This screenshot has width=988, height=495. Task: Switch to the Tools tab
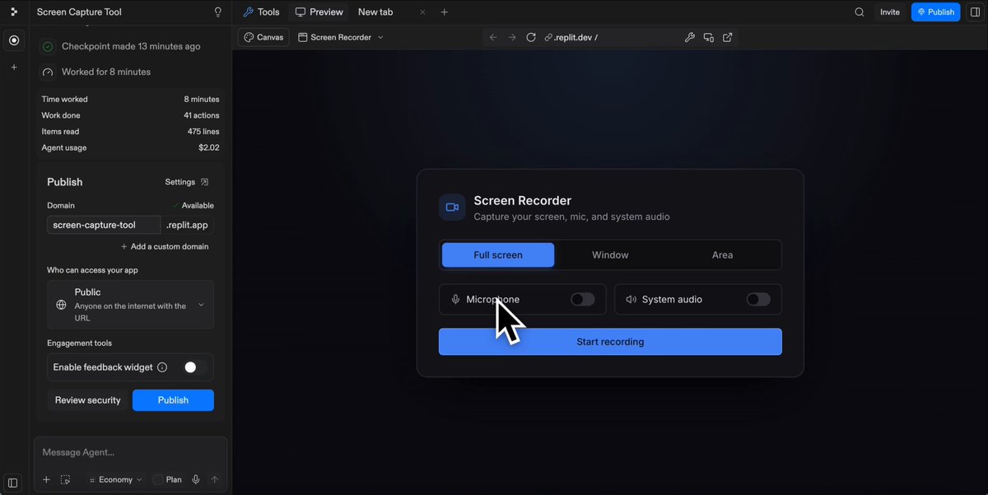(x=261, y=12)
